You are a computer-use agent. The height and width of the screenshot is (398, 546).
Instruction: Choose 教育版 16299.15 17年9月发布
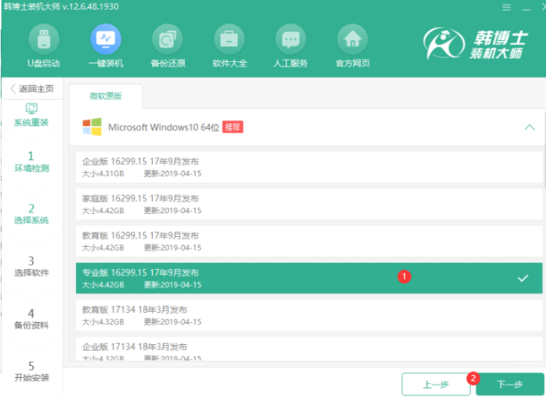click(309, 241)
